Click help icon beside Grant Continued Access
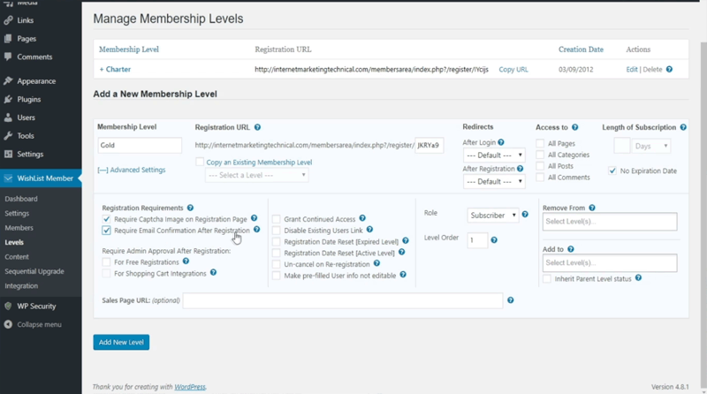The width and height of the screenshot is (707, 394). [362, 218]
